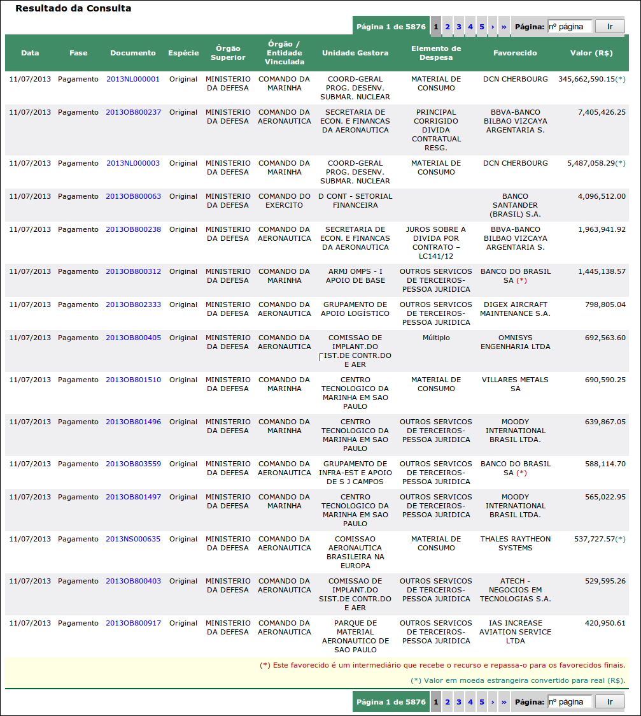Open document link 2013OB800917

point(133,623)
